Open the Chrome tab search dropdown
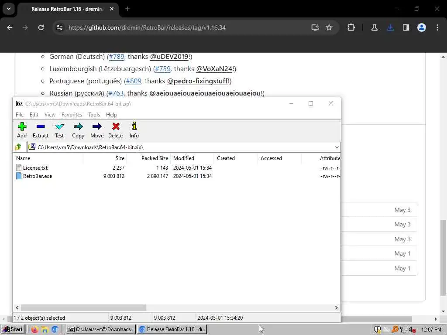 coord(9,9)
